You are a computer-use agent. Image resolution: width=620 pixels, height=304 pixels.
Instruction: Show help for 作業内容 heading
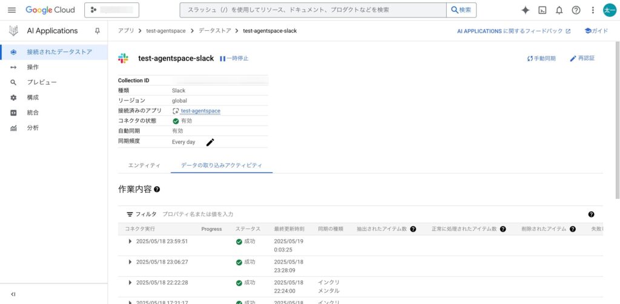[x=157, y=190]
